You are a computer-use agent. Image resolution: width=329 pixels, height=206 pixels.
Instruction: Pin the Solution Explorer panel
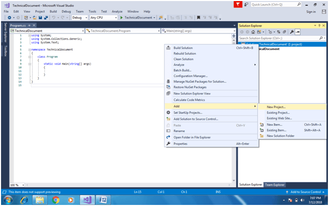tap(320, 26)
